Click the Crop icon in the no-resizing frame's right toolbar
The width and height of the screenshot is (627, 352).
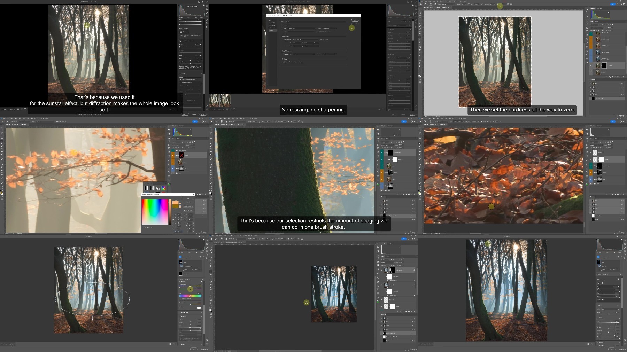(x=416, y=9)
